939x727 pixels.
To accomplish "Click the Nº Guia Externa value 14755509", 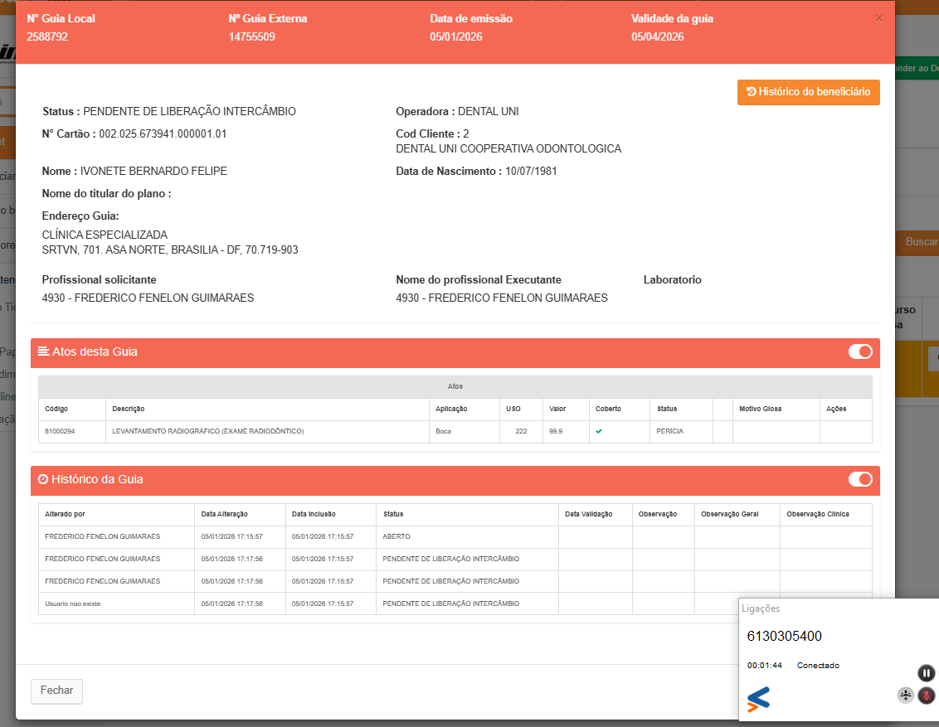I will click(x=251, y=36).
